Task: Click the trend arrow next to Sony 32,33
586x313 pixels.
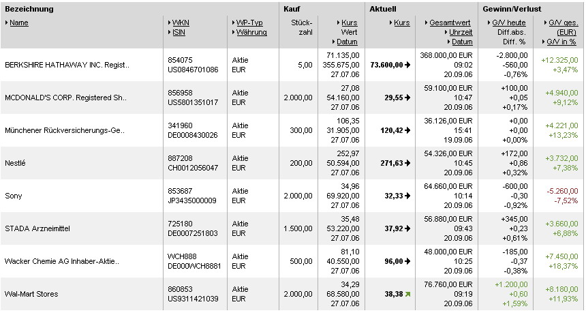Action: (407, 196)
